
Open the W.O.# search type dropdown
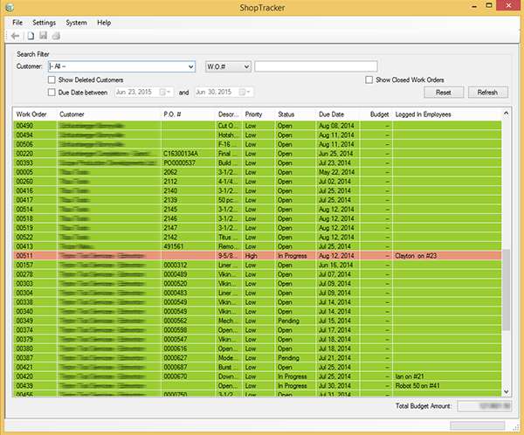click(245, 66)
